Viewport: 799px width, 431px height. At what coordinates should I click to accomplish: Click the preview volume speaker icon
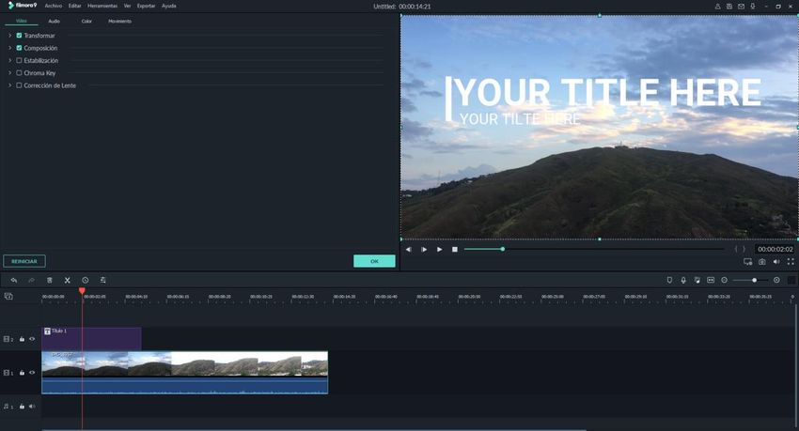pos(775,262)
